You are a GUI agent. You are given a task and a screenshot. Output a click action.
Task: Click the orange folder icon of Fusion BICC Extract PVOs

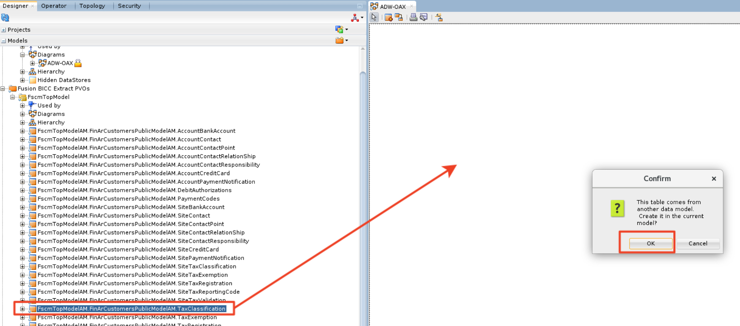point(13,88)
